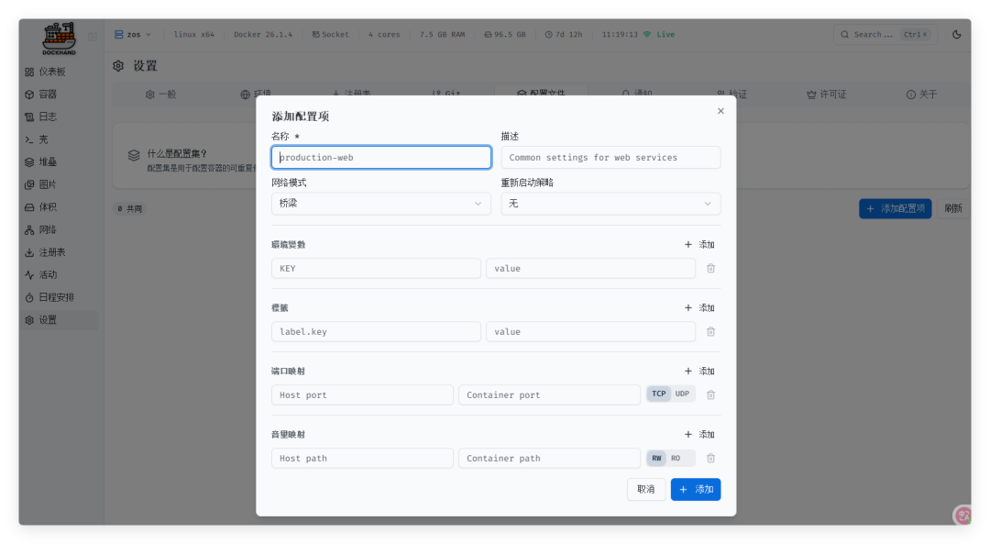This screenshot has width=990, height=544.
Task: Switch to the 一般 settings tab
Action: click(x=161, y=94)
